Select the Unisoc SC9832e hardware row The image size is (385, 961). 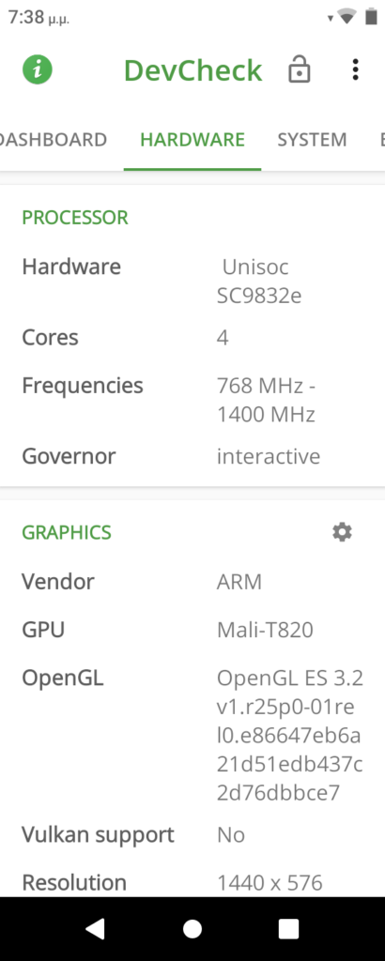(x=192, y=282)
